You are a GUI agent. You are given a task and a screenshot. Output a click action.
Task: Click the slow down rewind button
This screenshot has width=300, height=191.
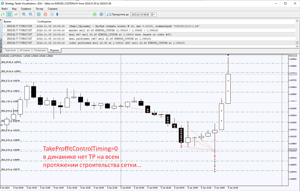(x=52, y=14)
